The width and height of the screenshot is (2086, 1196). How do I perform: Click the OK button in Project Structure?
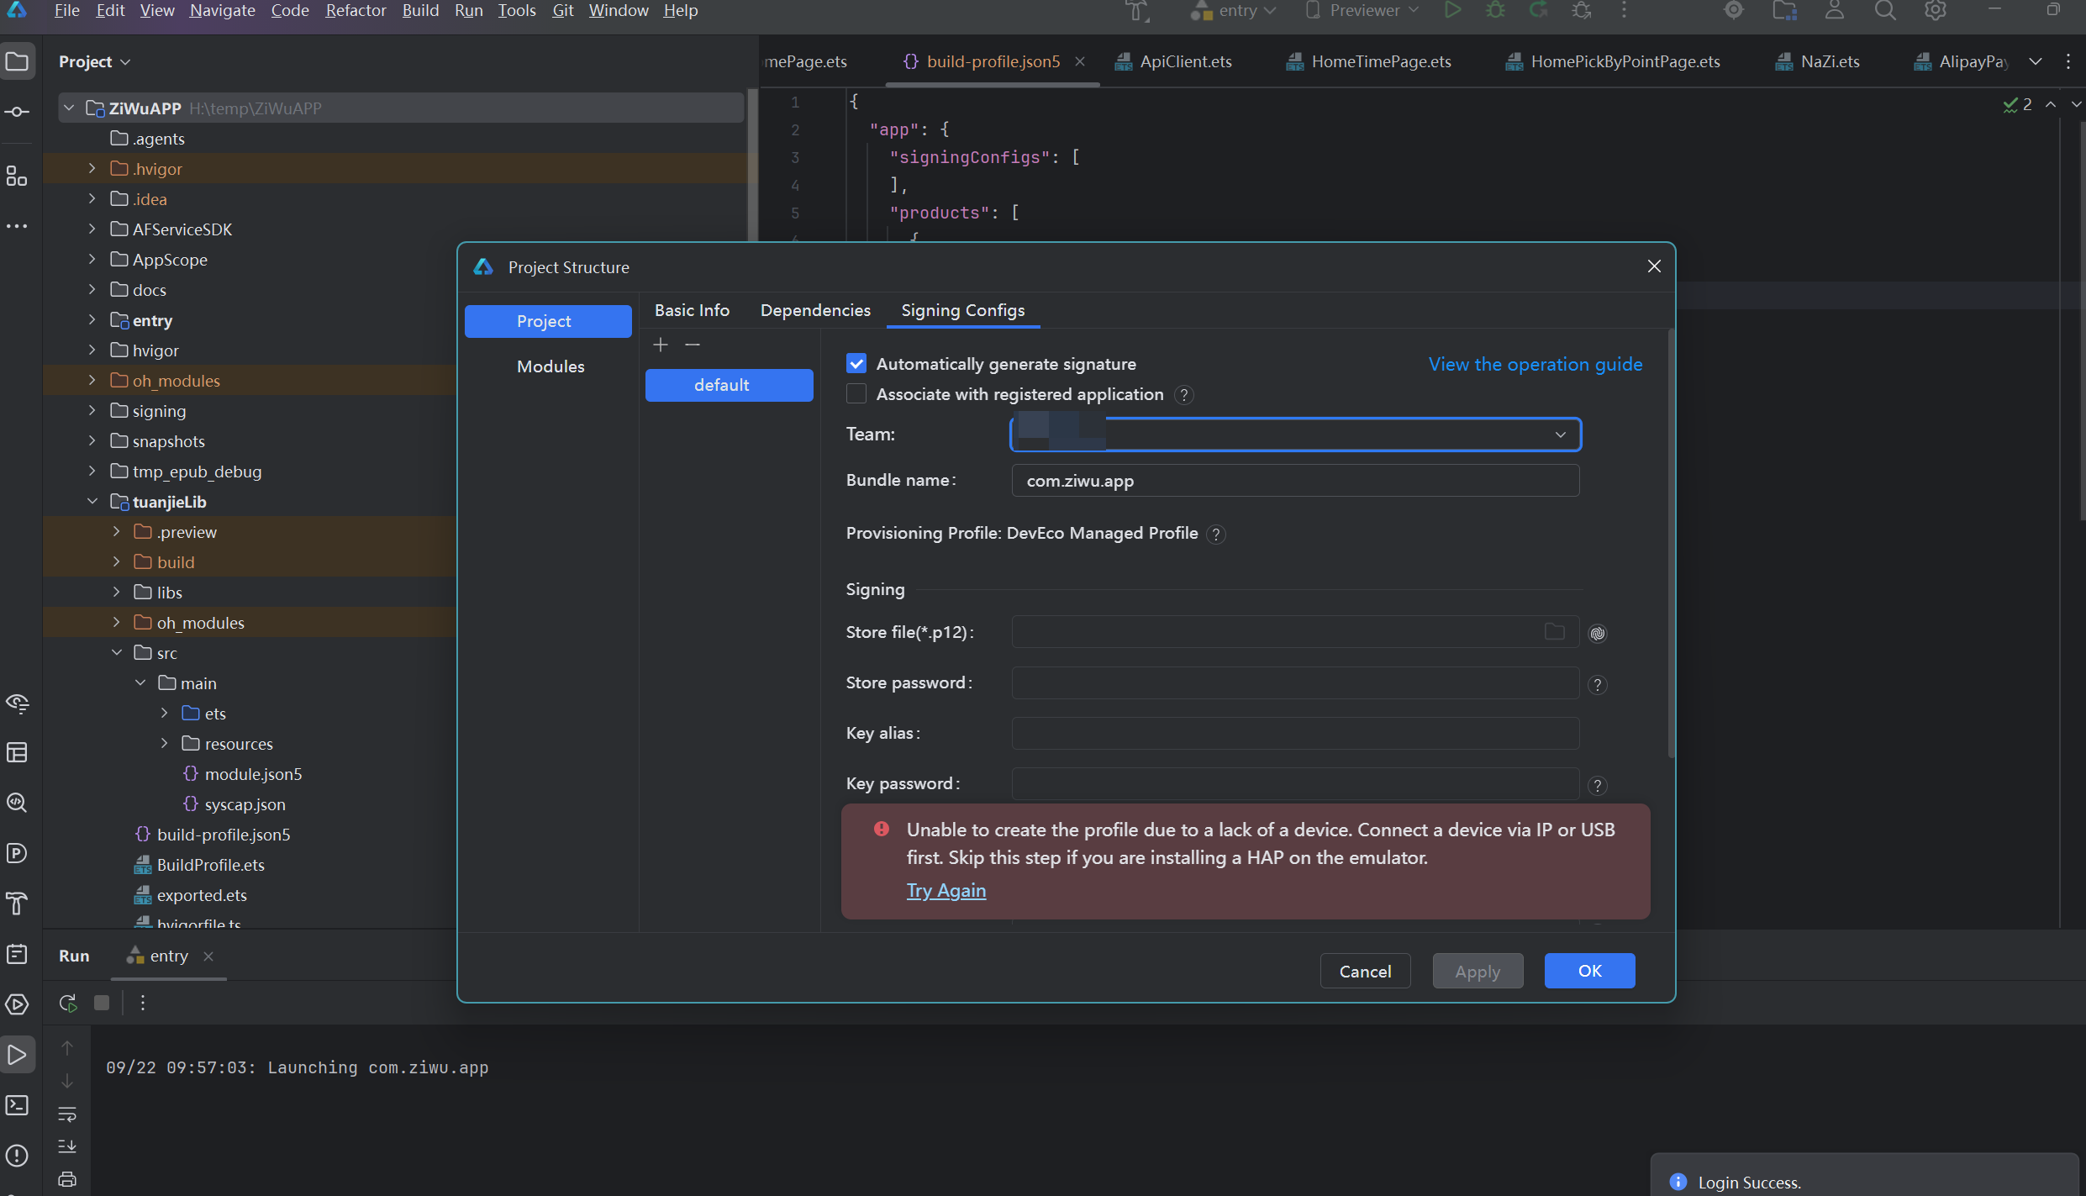1589,971
